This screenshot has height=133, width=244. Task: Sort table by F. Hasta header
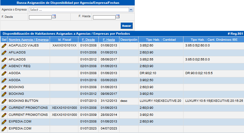pos(109,40)
